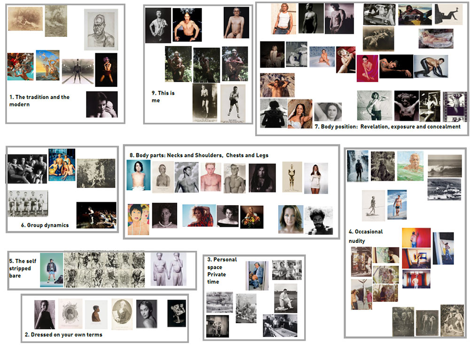This screenshot has width=470, height=347.
Task: Select 'The self stripped bare' caption
Action: tap(23, 268)
